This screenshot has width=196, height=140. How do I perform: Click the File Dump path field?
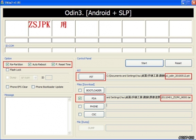click(149, 128)
